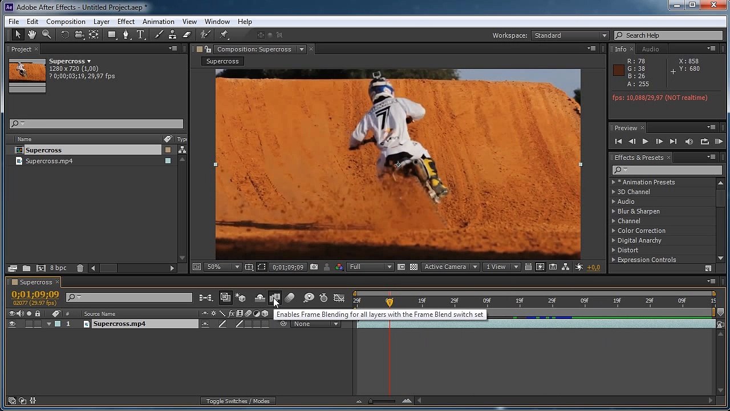
Task: Select the Unified Camera tool
Action: pyautogui.click(x=79, y=35)
